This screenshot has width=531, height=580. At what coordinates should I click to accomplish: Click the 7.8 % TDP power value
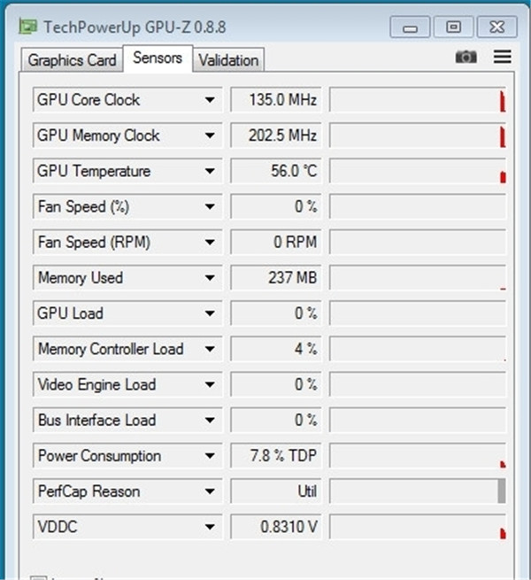point(276,456)
